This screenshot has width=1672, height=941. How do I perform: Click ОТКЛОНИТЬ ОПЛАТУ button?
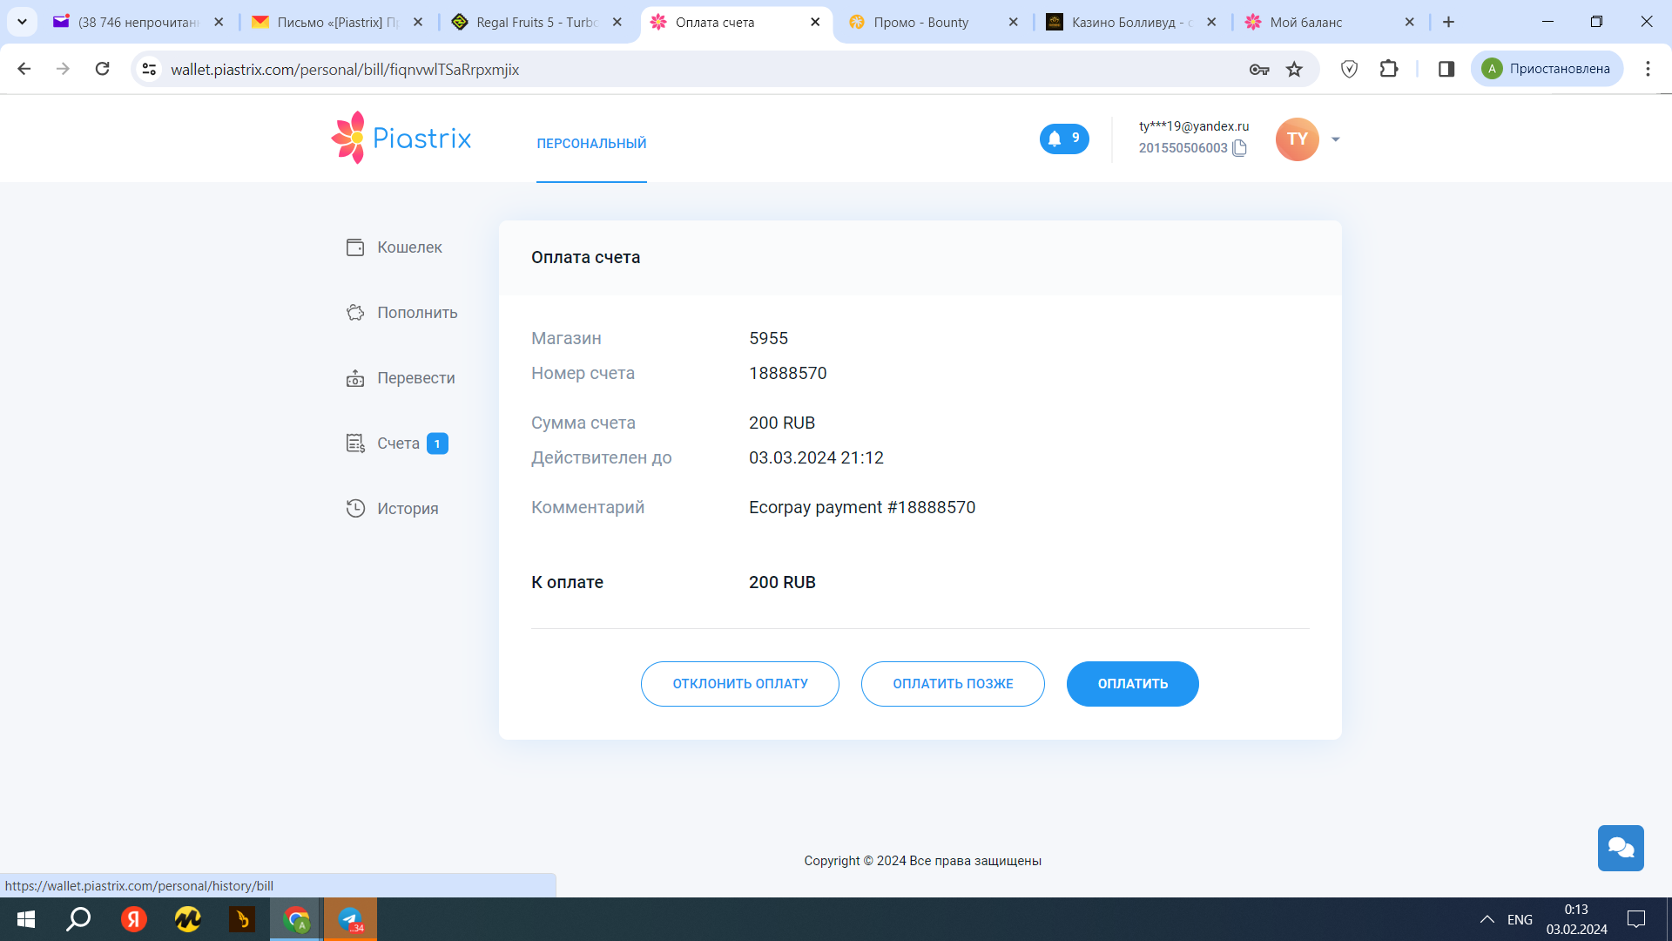(x=739, y=684)
